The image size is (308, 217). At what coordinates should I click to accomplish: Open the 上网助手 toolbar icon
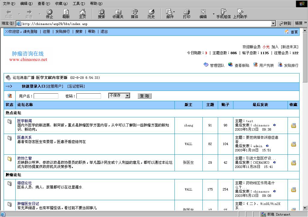point(240,14)
